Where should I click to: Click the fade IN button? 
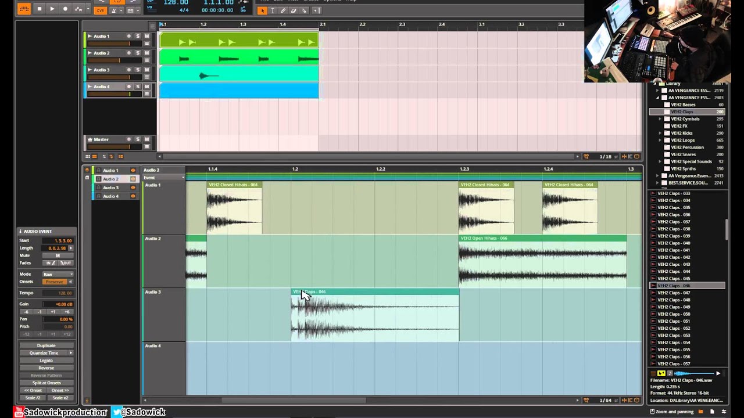click(51, 263)
